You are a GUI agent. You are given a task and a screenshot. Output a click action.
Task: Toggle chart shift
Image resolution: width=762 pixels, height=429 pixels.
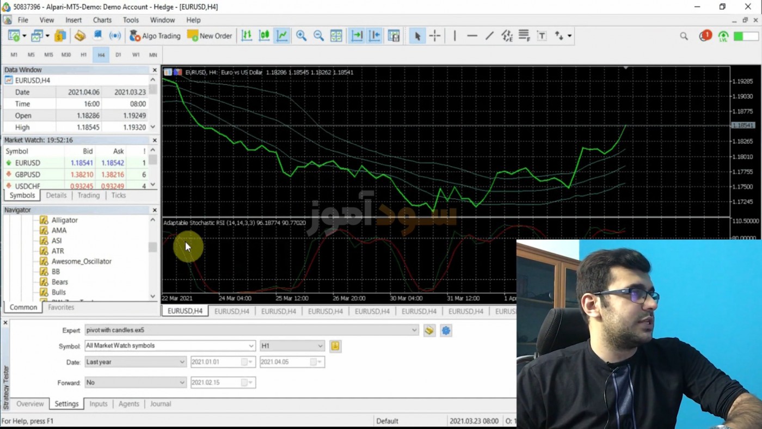point(375,36)
